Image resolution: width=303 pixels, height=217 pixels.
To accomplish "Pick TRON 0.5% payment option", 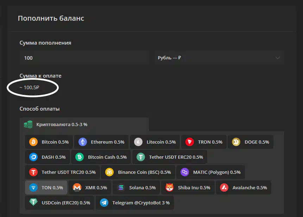I will click(x=204, y=142).
